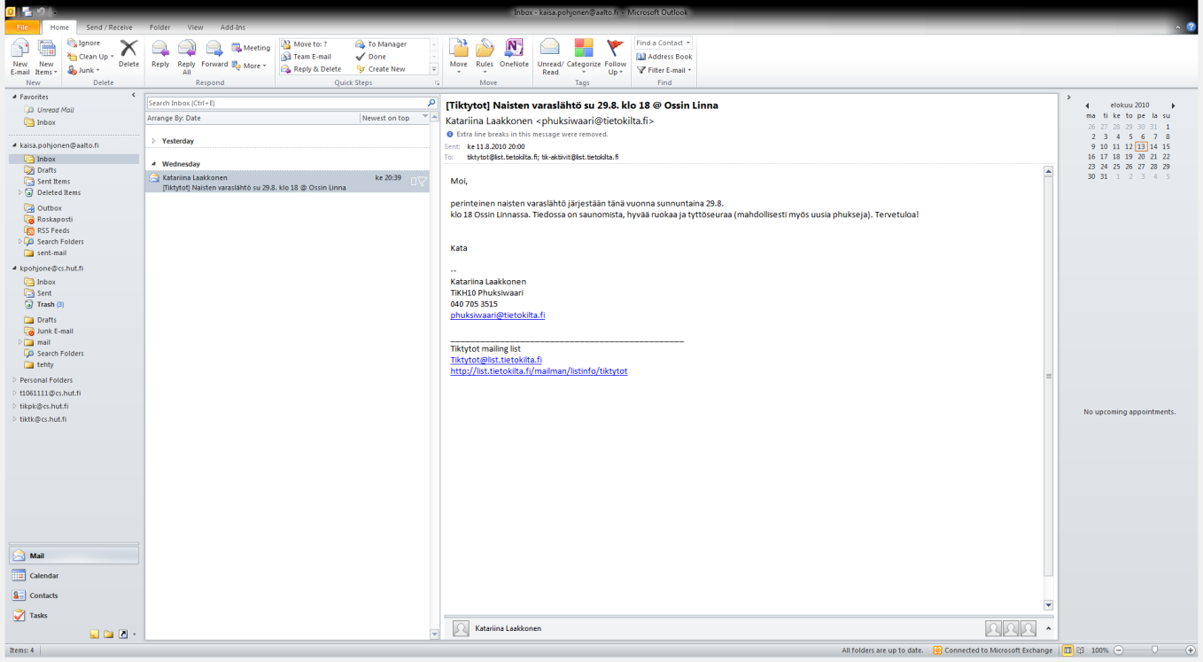Open the More respond options
The image size is (1203, 662).
(x=249, y=66)
